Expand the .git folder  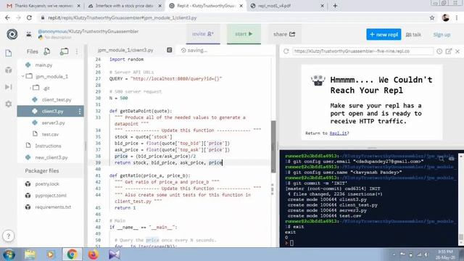click(x=30, y=88)
